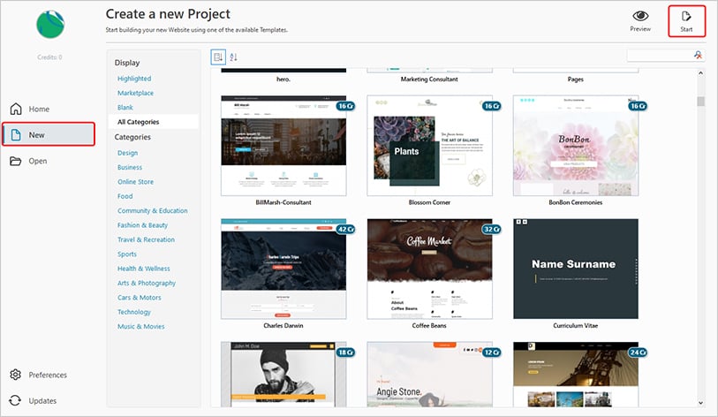Screen dimensions: 718x417
Task: Click 16 credits badge on BillMarsh-Consultant
Action: [x=345, y=106]
